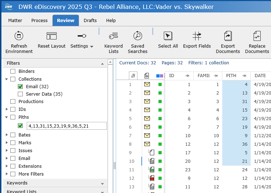This screenshot has width=271, height=193.
Task: Click the Export Documents icon
Action: pos(228,36)
